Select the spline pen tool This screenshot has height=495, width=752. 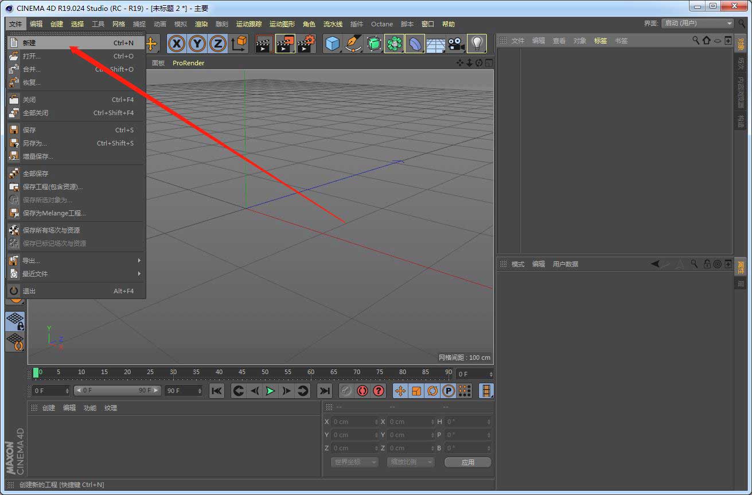coord(353,44)
